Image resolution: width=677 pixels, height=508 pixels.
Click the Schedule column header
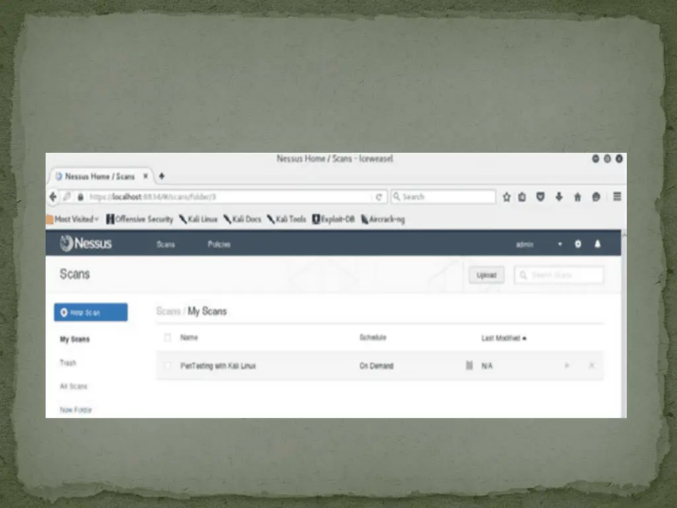tap(373, 337)
